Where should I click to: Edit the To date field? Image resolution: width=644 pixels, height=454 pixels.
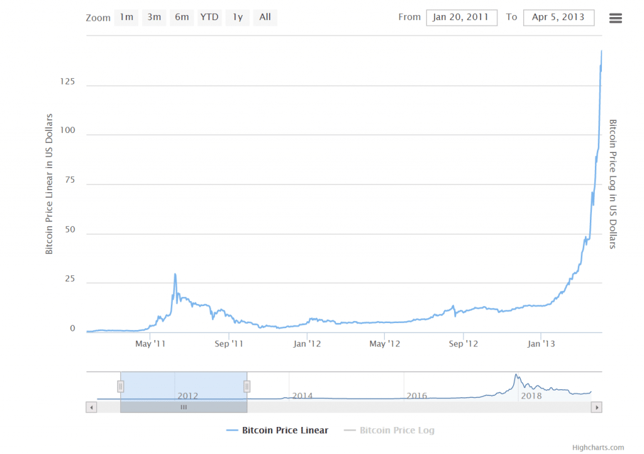[558, 18]
